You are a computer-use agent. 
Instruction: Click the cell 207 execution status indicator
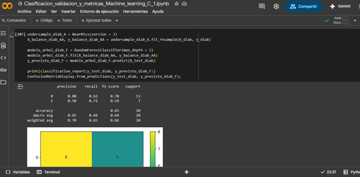(12, 34)
